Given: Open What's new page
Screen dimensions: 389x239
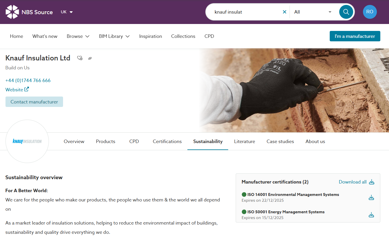Looking at the screenshot, I should click(45, 36).
